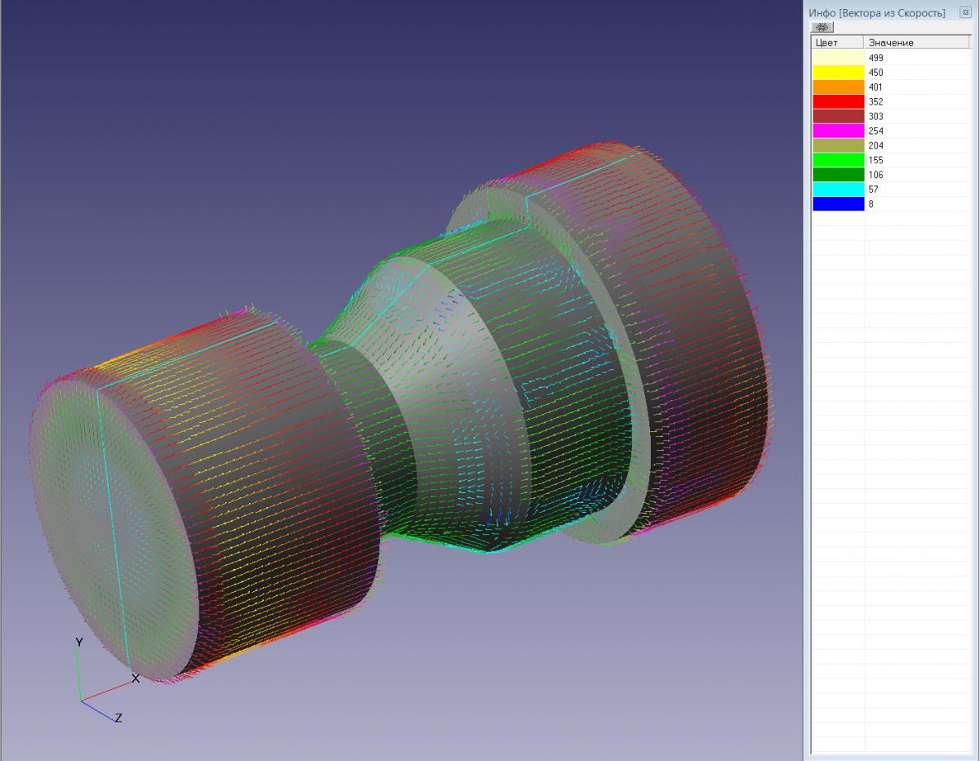Select the blue swatch for 8
This screenshot has width=980, height=761.
838,204
